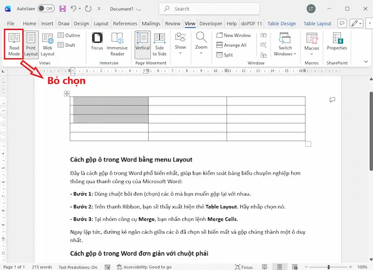Image resolution: width=373 pixels, height=270 pixels.
Task: Open Undo history dropdown arrow
Action: [x=80, y=9]
